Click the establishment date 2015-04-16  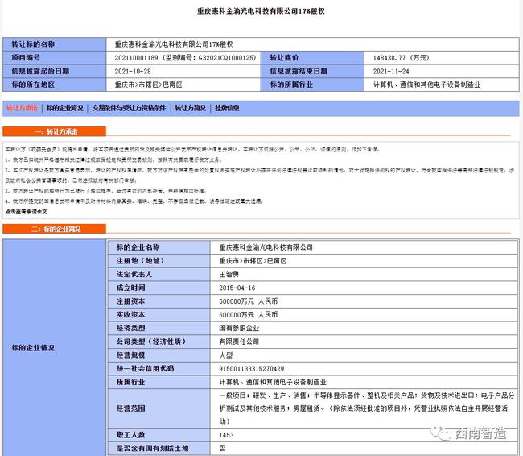(x=237, y=287)
